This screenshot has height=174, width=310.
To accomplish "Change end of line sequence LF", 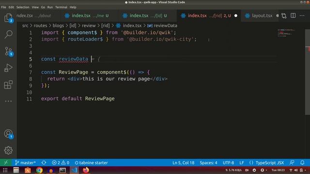I will click(x=242, y=163).
